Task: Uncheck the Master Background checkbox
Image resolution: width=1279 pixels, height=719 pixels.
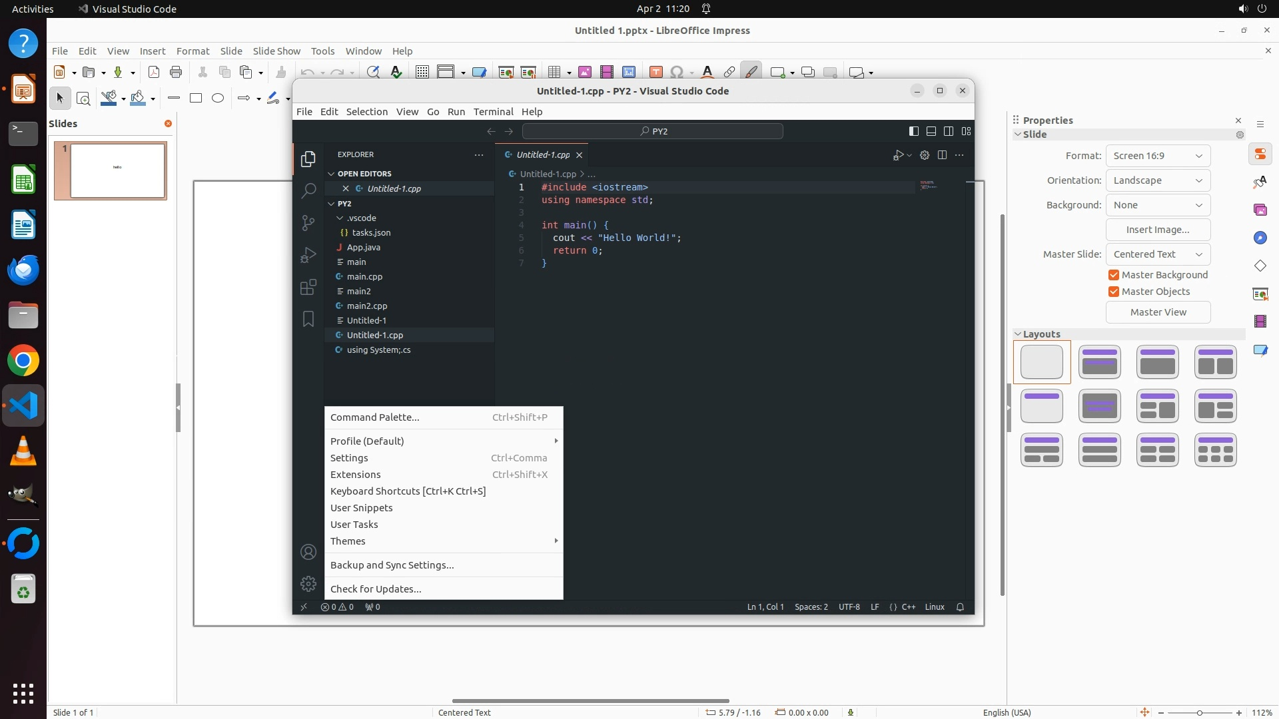Action: coord(1114,275)
